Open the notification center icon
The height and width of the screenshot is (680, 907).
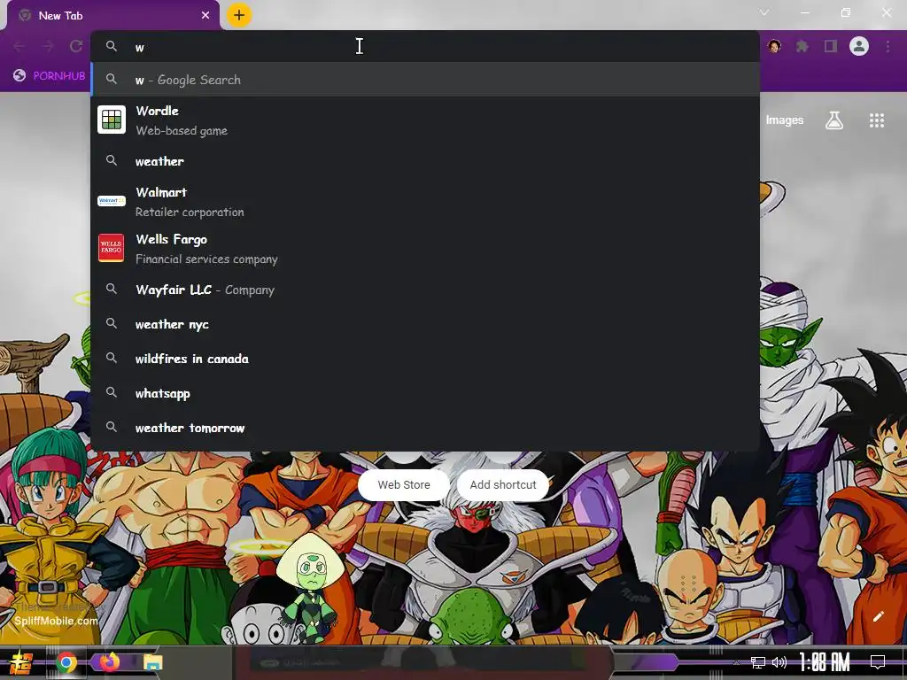point(878,661)
